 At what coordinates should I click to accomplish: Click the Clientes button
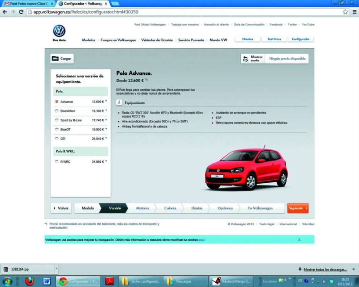point(248,39)
